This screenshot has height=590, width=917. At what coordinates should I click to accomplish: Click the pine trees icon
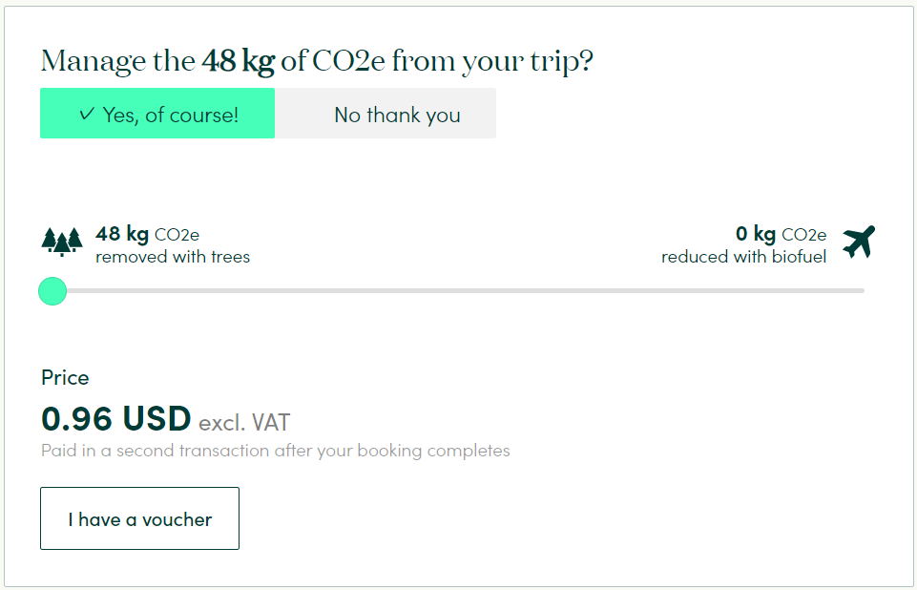pos(62,242)
